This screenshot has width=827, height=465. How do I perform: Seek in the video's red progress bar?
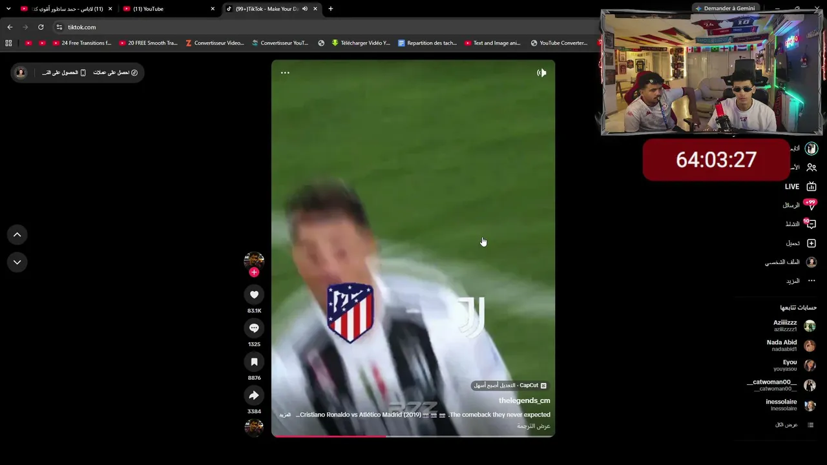413,437
